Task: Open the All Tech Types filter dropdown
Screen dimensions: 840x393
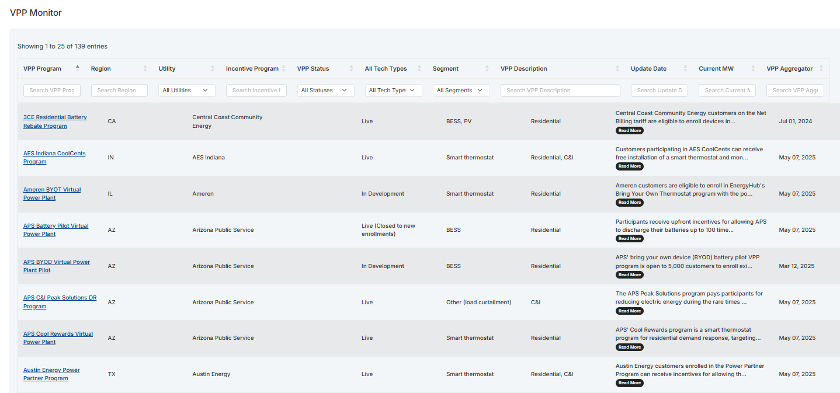Action: pyautogui.click(x=393, y=91)
